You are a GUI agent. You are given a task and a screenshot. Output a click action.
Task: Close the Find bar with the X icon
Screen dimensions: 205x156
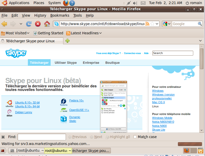point(3,137)
